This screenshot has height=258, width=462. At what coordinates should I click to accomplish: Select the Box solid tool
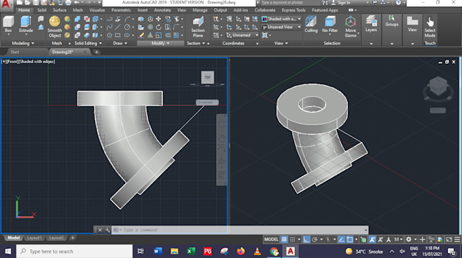8,24
